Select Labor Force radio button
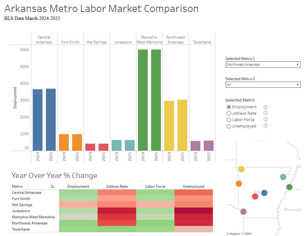The width and height of the screenshot is (305, 236). (x=229, y=120)
